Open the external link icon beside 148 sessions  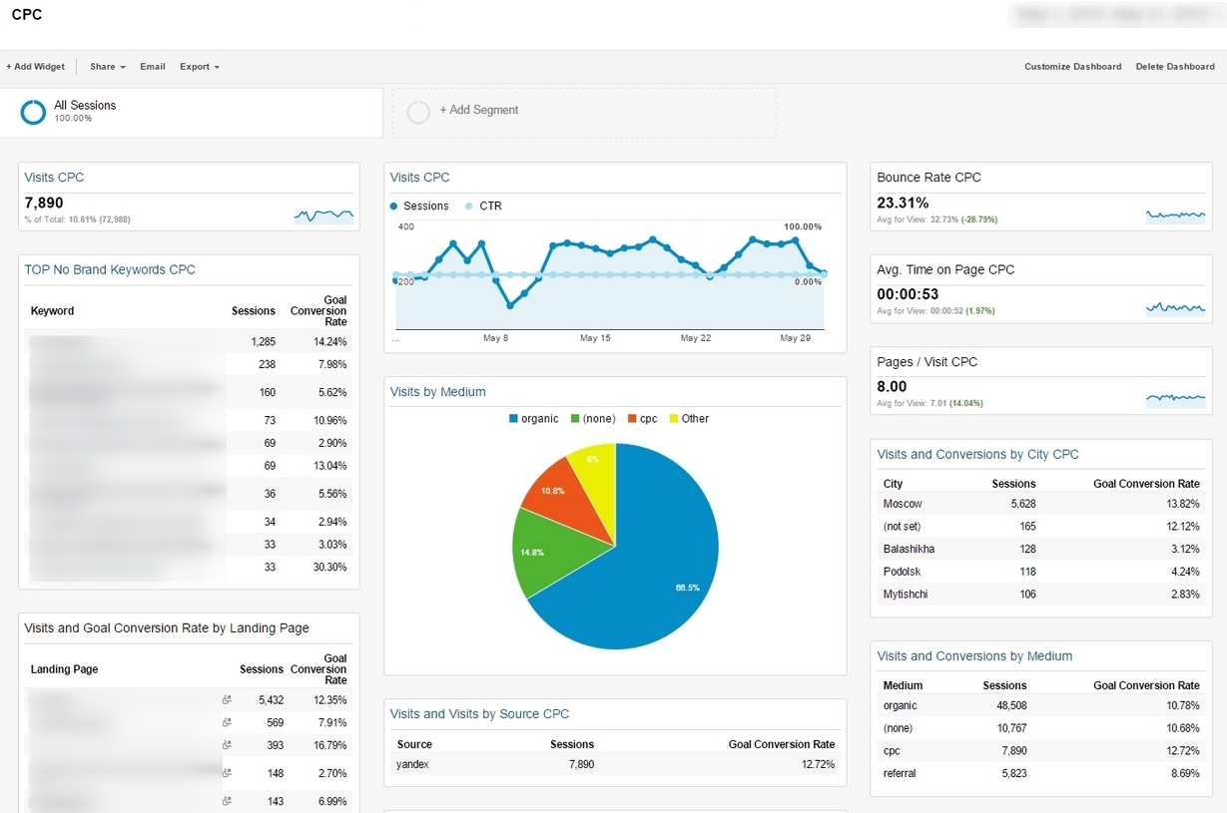point(227,773)
